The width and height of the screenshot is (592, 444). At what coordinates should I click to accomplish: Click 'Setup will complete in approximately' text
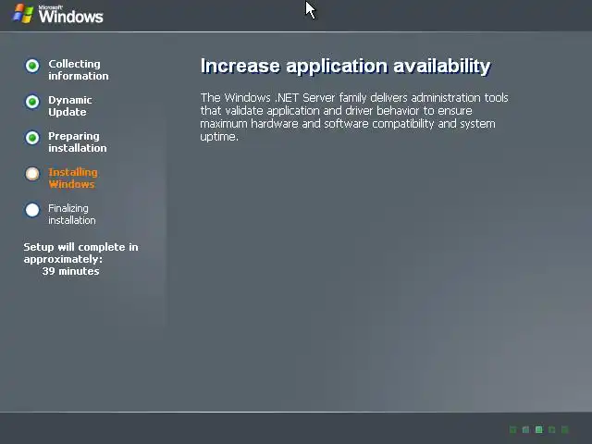(80, 253)
